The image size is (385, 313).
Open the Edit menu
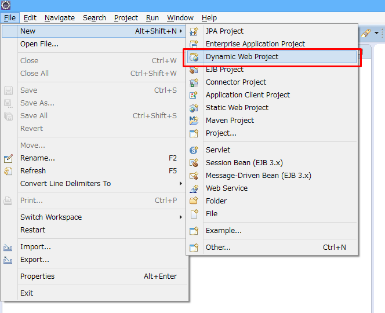(x=30, y=18)
